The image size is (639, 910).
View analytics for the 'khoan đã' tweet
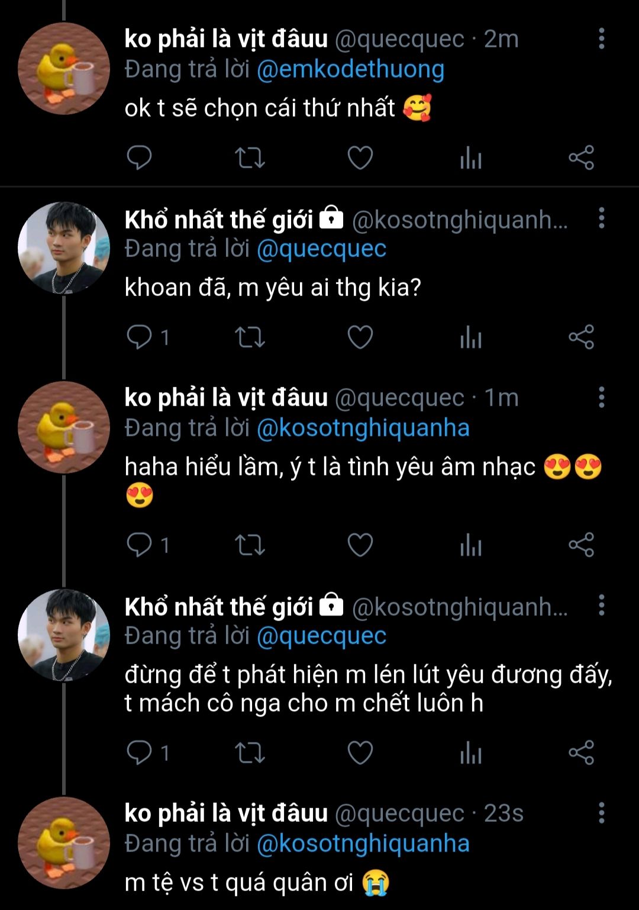(x=471, y=337)
